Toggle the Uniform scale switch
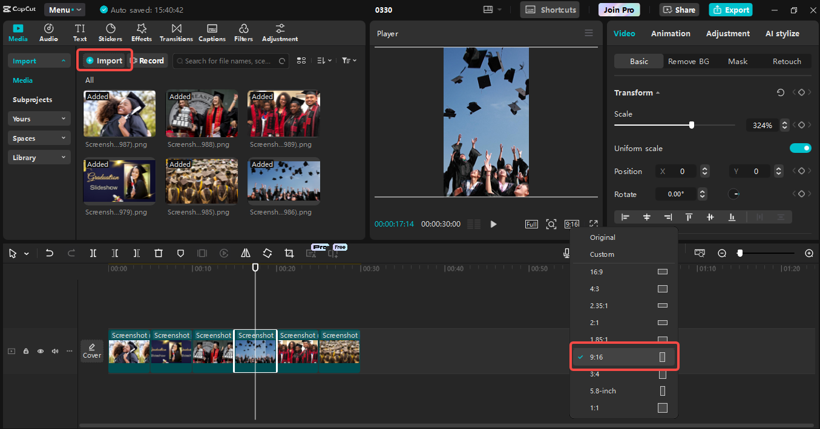 [x=800, y=149]
